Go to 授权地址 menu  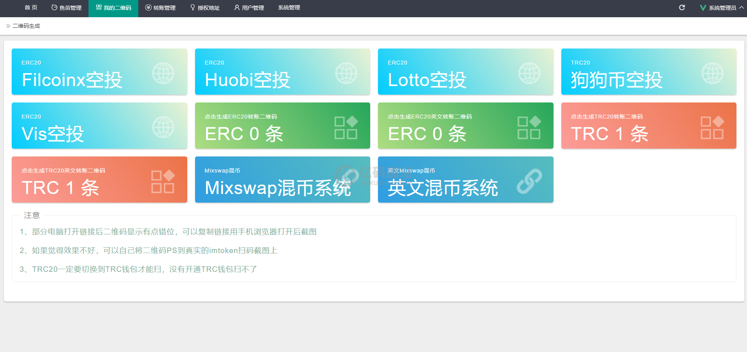click(205, 8)
